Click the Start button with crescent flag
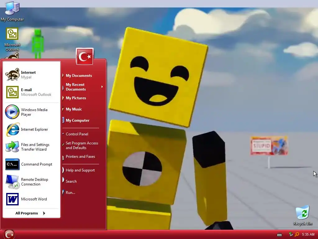 point(9,235)
